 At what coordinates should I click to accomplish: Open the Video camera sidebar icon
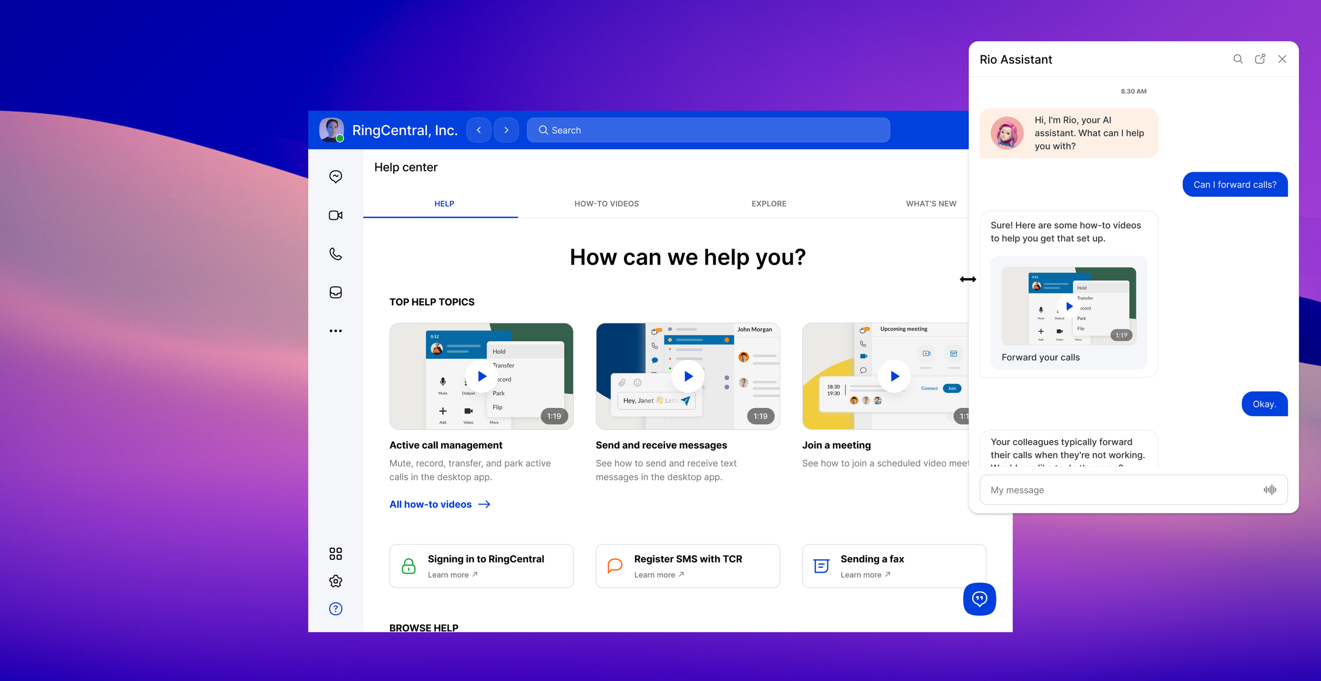click(x=336, y=215)
